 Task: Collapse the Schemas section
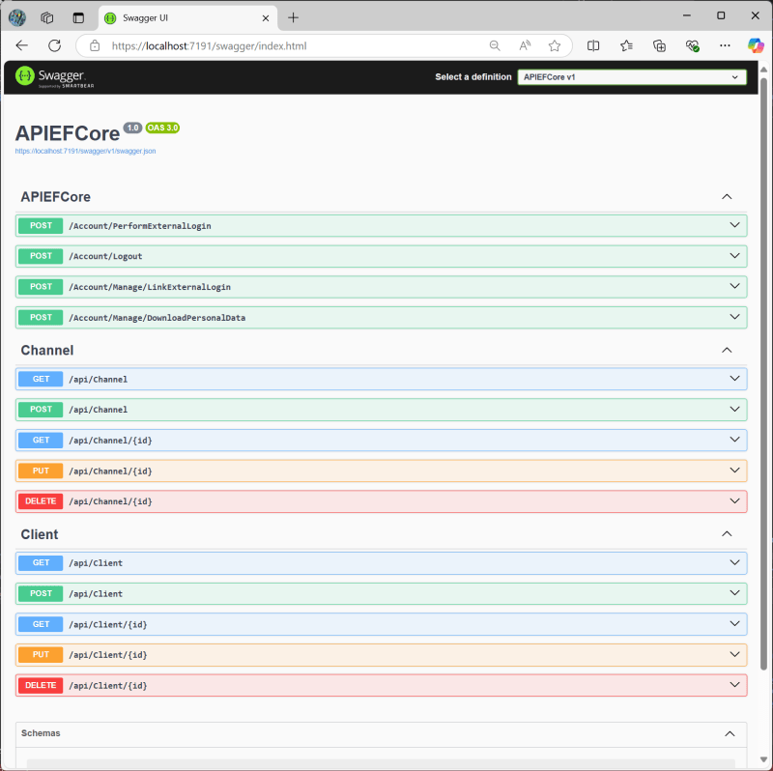click(x=730, y=733)
